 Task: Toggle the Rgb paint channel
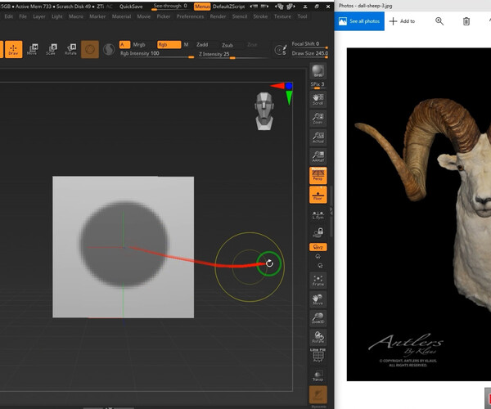coord(169,45)
